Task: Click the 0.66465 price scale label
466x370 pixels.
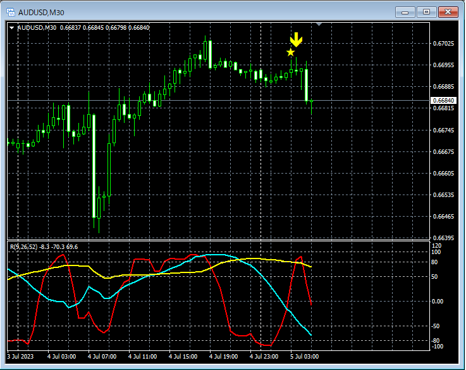Action: [x=443, y=216]
